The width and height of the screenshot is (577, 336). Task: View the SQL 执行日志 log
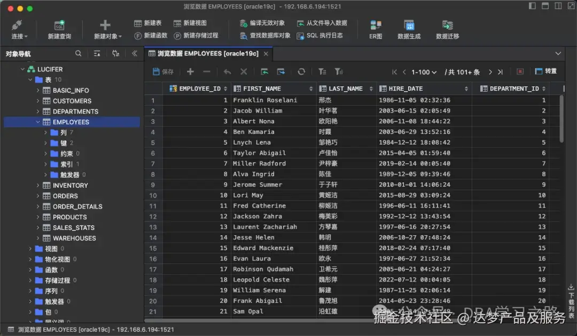click(x=321, y=35)
